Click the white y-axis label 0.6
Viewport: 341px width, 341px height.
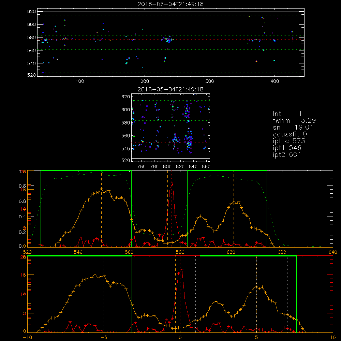pos(23,202)
